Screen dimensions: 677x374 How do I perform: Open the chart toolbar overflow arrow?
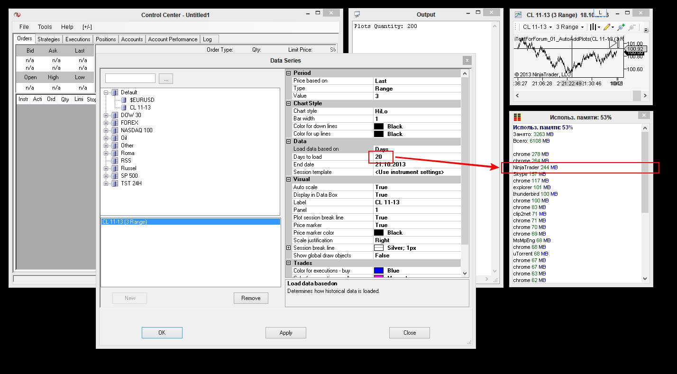tap(646, 29)
